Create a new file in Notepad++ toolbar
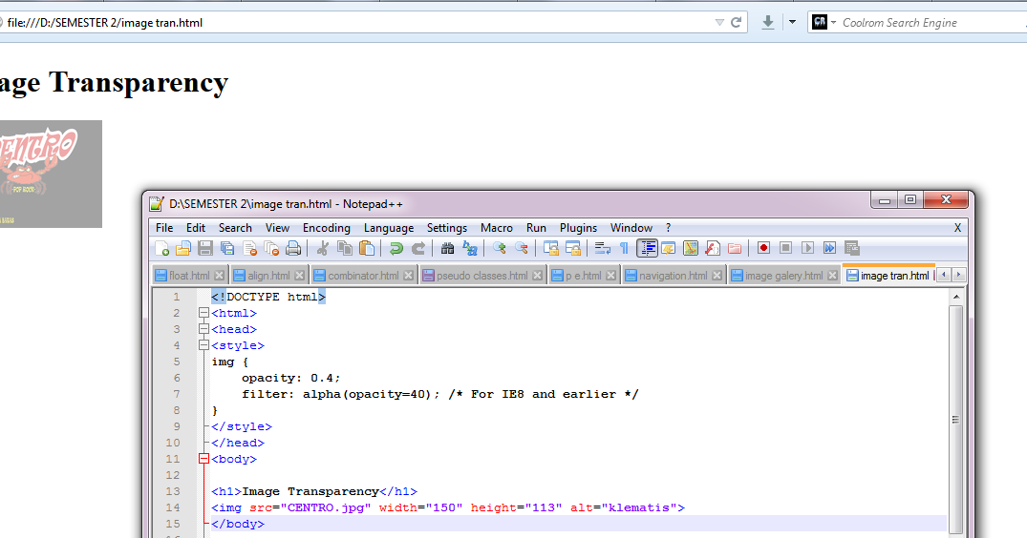Screen dimensions: 1027x538 pyautogui.click(x=161, y=248)
